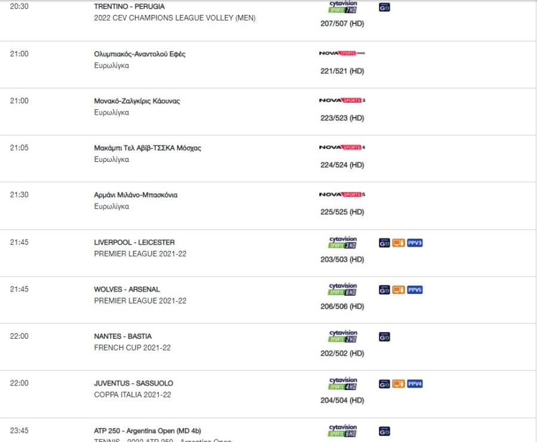Click Cytavision Sports 3 HD logo

pyautogui.click(x=342, y=242)
